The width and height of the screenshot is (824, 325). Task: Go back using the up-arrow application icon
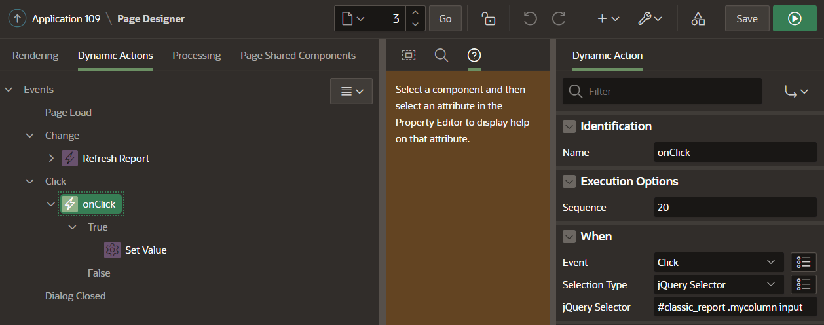pos(17,19)
